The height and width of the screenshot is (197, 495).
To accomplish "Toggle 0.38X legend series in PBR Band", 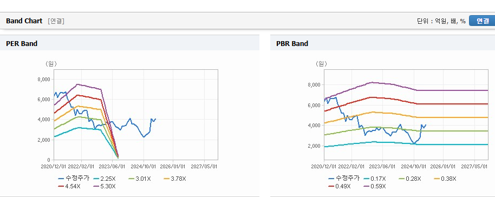I will (445, 179).
